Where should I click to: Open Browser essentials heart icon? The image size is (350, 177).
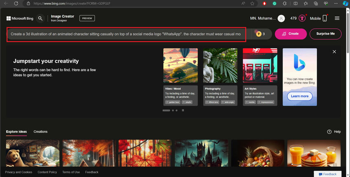pyautogui.click(x=326, y=3)
